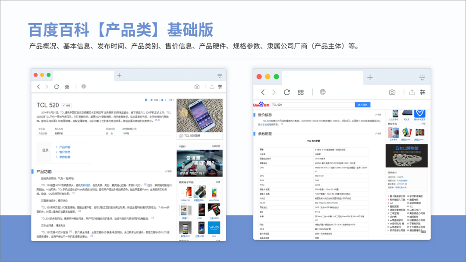Viewport: 466px width, 262px height.
Task: Go back in the right browser window
Action: pyautogui.click(x=263, y=92)
